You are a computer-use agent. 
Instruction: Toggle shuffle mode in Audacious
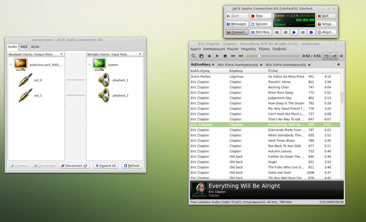334,56
